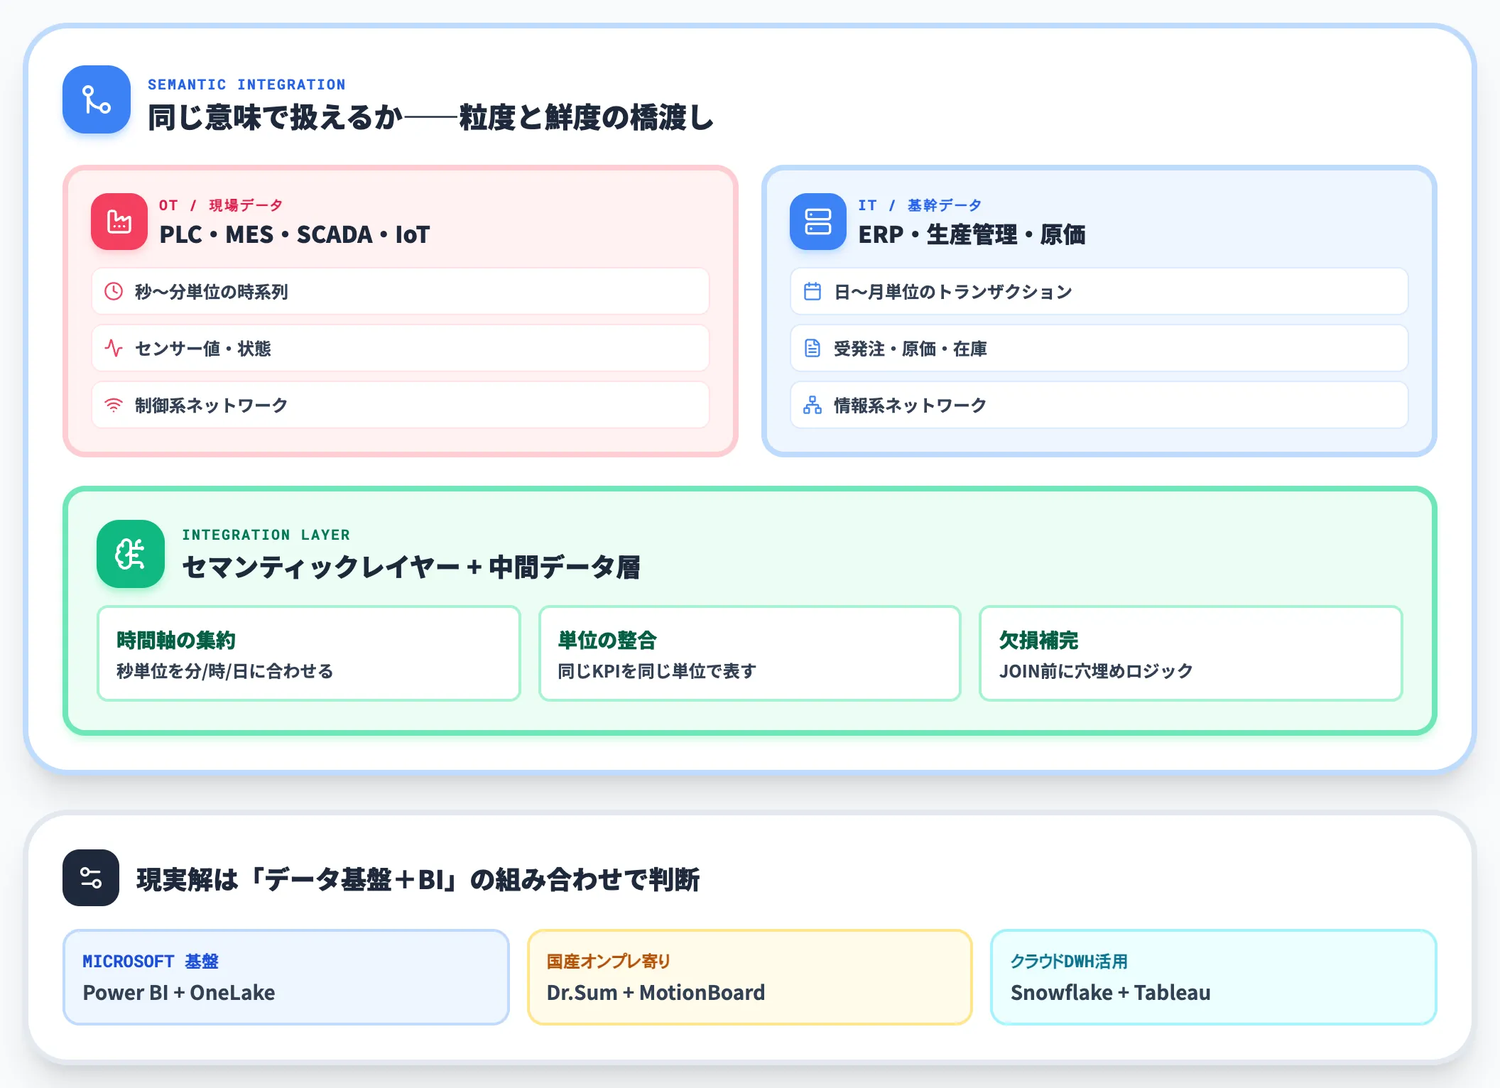Click the 秒単位を分/時/日に合わせる description
Viewport: 1500px width, 1088px height.
click(224, 671)
